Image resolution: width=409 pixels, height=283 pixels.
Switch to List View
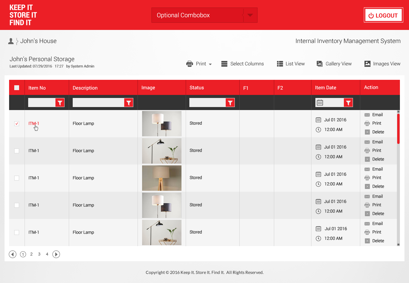(x=291, y=64)
